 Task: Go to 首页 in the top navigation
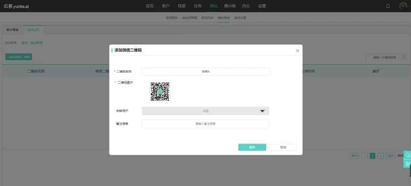click(x=150, y=6)
